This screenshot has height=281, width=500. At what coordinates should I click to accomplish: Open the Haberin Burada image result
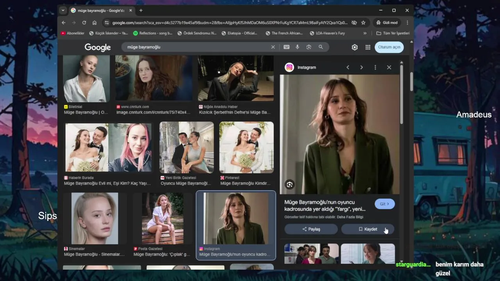click(108, 148)
